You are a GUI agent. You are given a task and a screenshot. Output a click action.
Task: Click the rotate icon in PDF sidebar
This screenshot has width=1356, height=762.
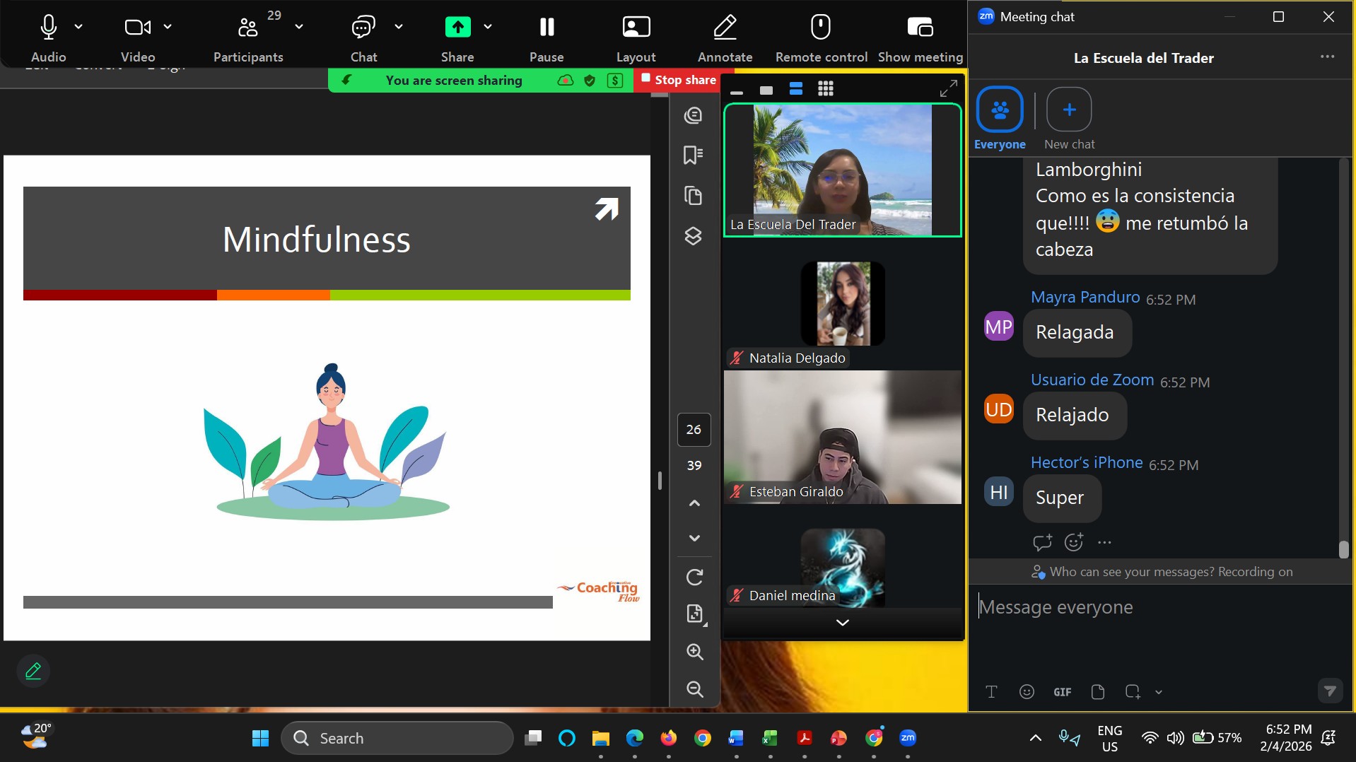[x=694, y=578]
